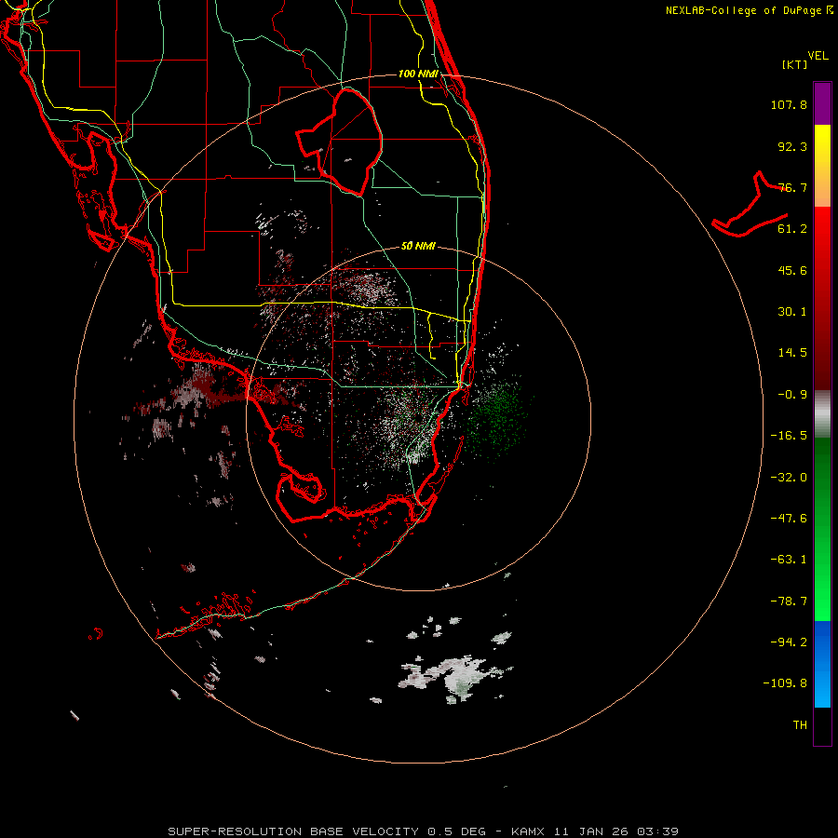Click the purple segment of the color bar
Screen dimensions: 838x838
(x=822, y=103)
